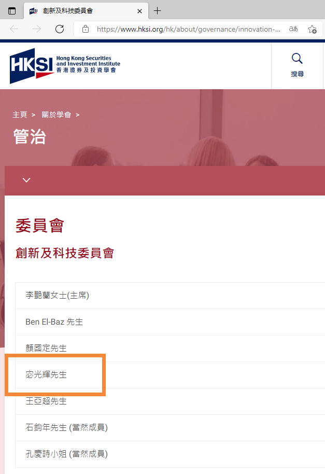This screenshot has width=325, height=474.
Task: Open the tab actions menu icon
Action: (x=12, y=11)
